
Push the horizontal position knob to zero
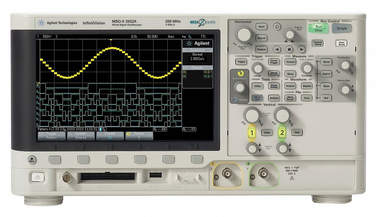[x=290, y=34]
